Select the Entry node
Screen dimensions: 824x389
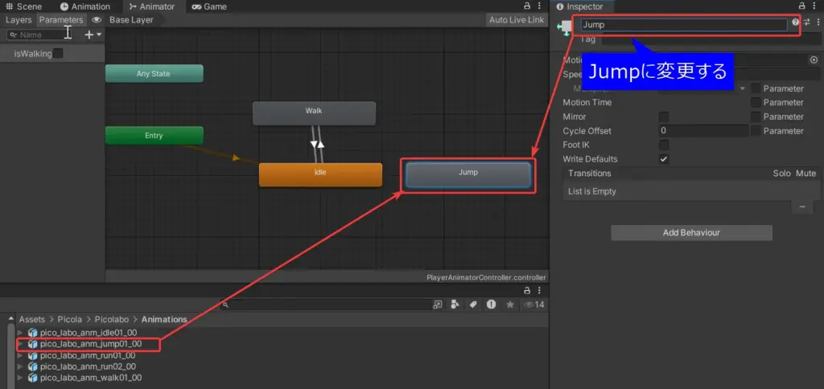[x=154, y=136]
